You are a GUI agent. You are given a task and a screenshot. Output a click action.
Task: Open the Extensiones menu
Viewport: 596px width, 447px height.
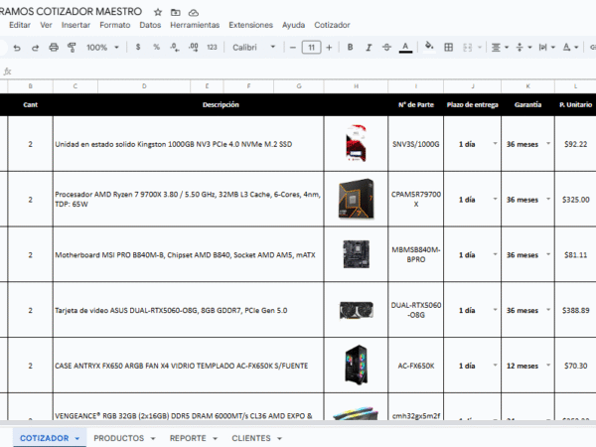[x=250, y=24]
